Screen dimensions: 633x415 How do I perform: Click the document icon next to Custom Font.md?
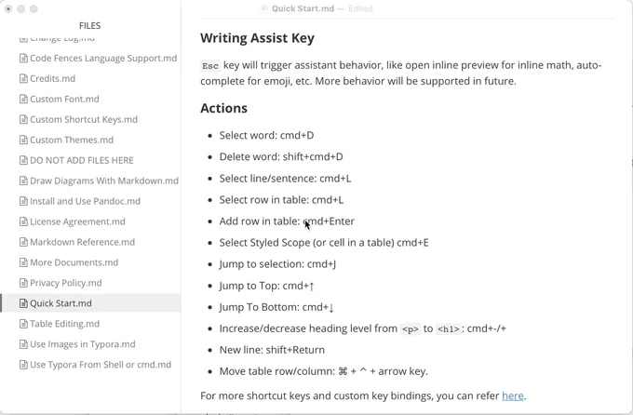point(24,99)
